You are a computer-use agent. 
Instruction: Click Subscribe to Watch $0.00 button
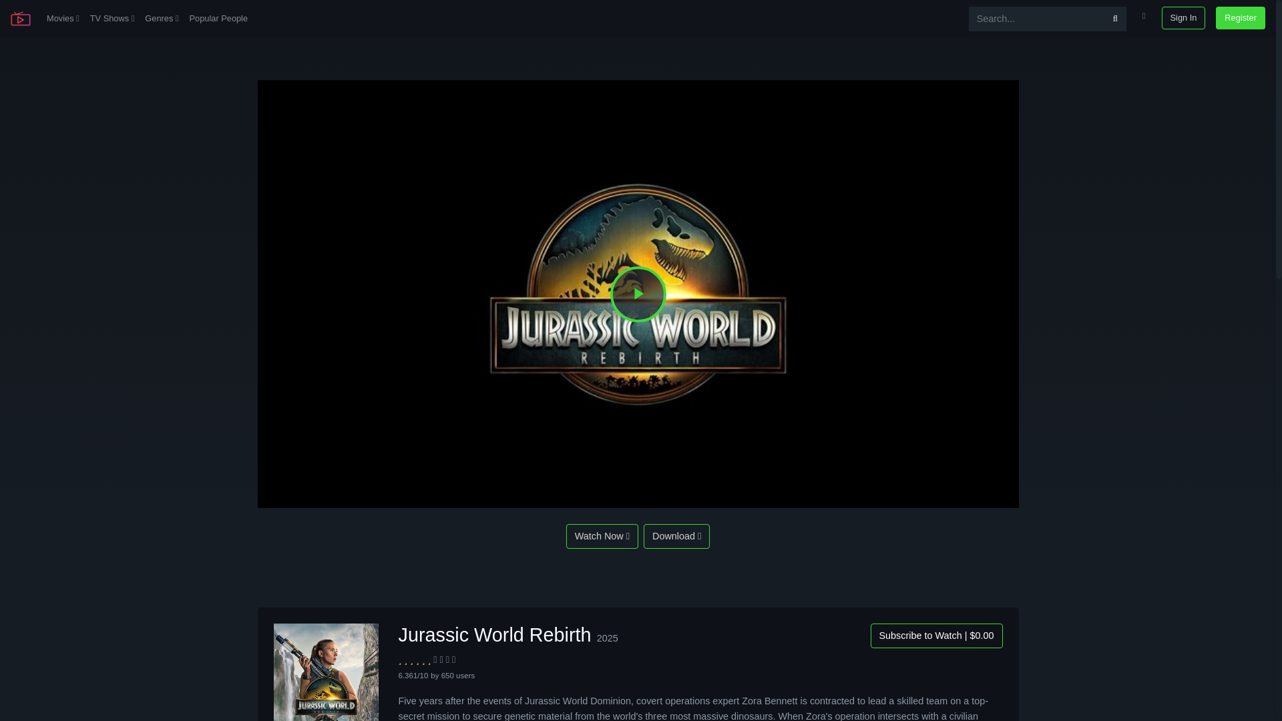pos(936,636)
